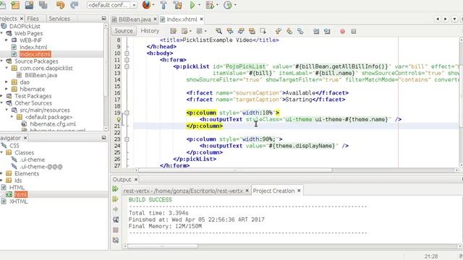Image resolution: width=463 pixels, height=260 pixels.
Task: Minimize the Projects window group icon
Action: coord(103,18)
